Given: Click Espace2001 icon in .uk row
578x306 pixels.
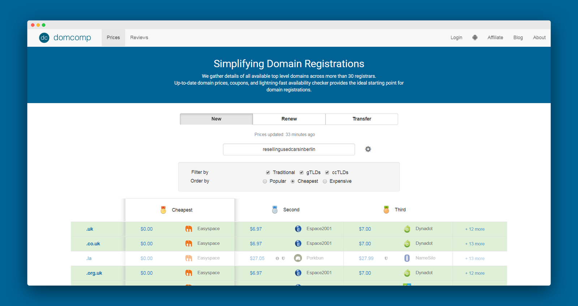Looking at the screenshot, I should [298, 229].
